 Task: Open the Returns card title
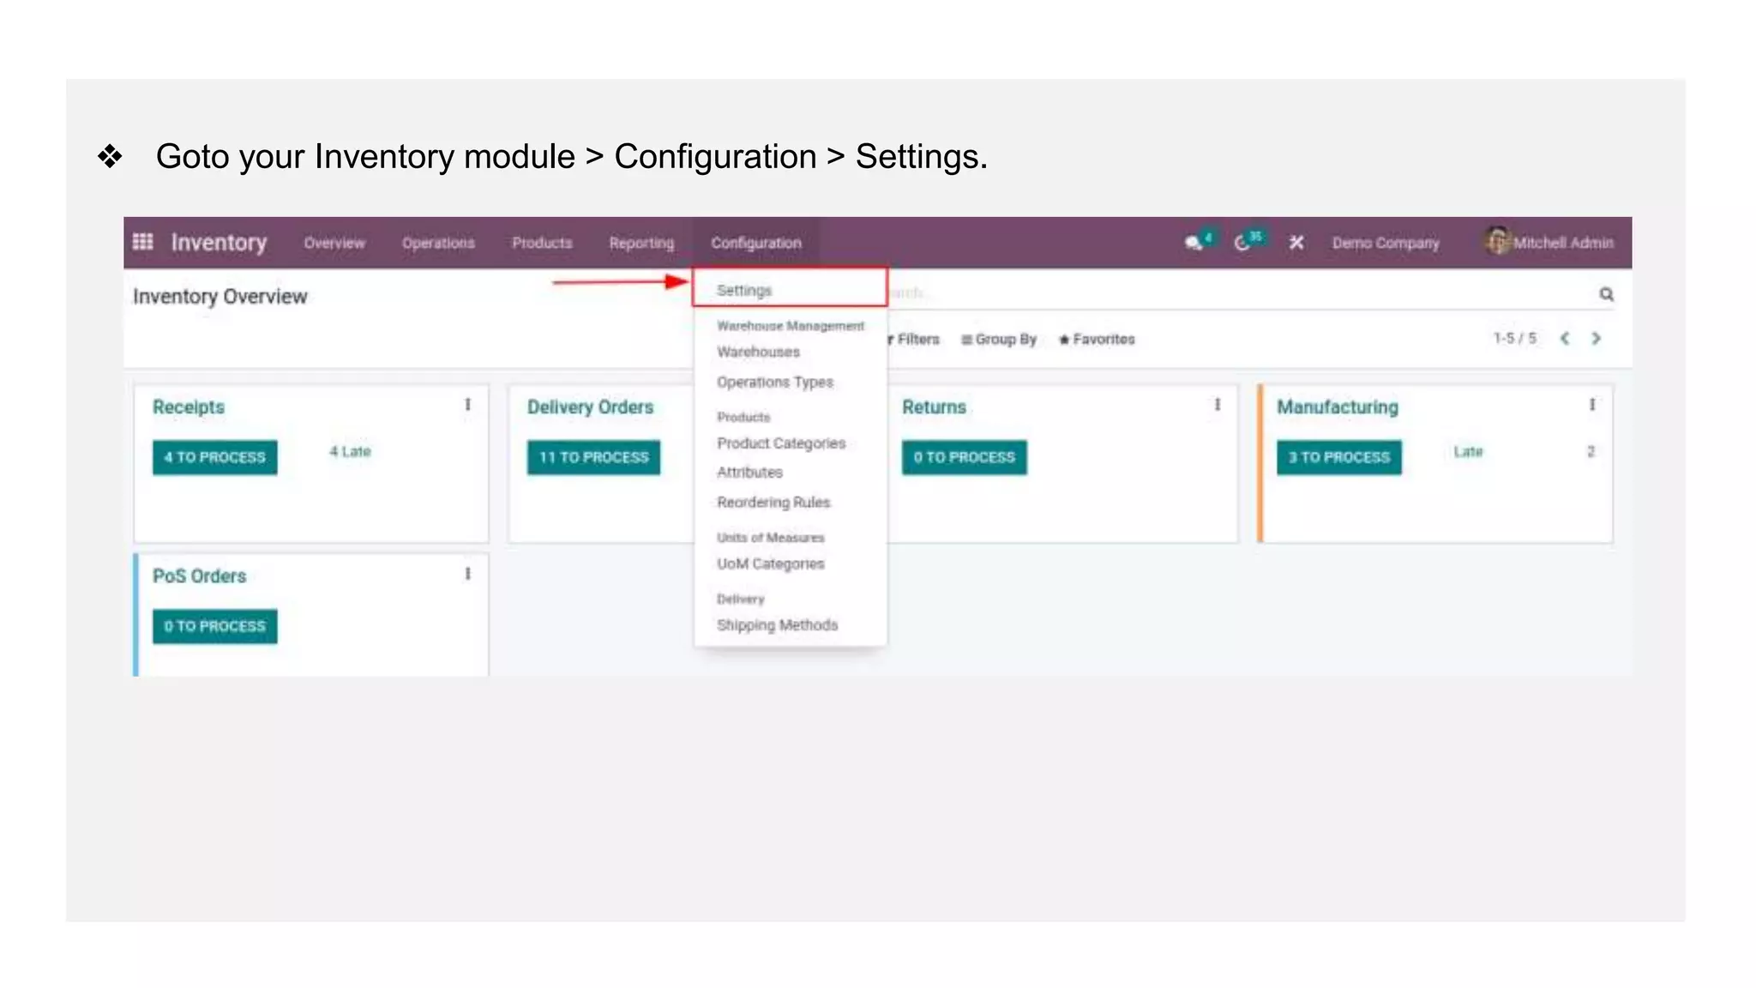click(x=934, y=407)
